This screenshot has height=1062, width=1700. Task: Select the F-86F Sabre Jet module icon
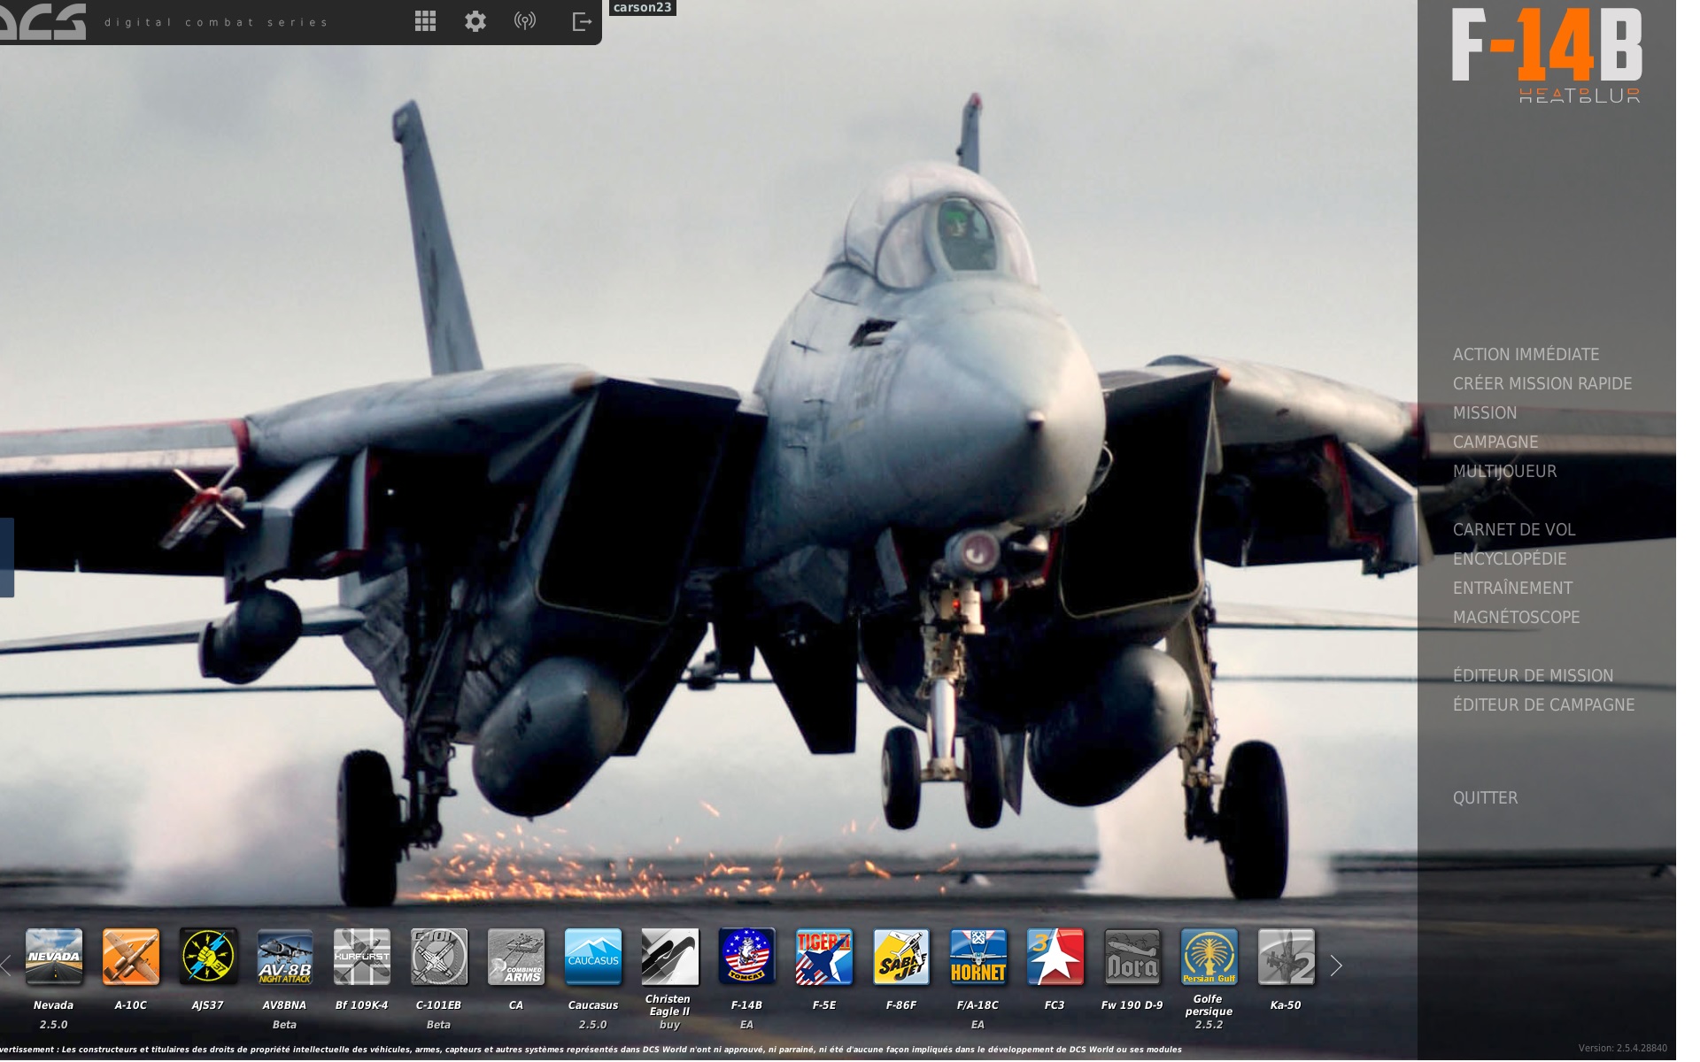(901, 957)
